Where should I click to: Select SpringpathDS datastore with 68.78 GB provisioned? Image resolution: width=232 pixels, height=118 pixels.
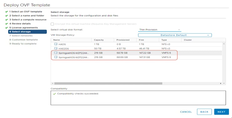74,53
